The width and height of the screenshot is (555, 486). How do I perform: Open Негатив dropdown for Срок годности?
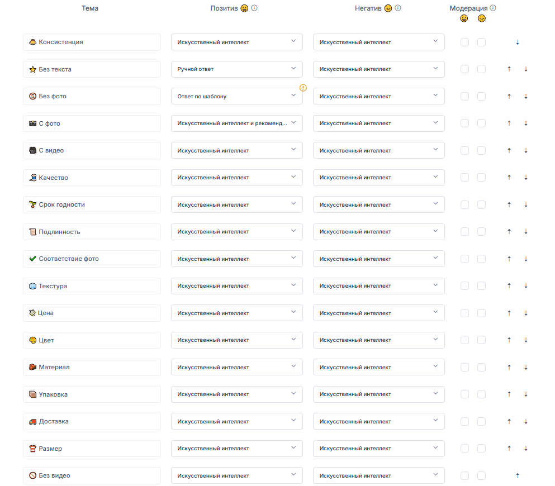[x=379, y=205]
